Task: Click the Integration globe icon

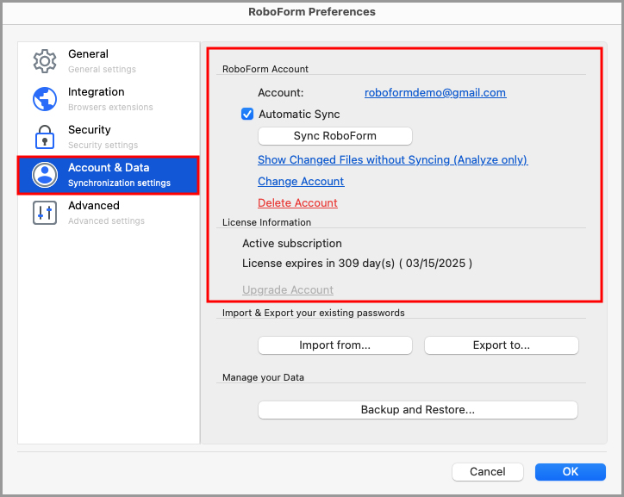Action: 45,99
